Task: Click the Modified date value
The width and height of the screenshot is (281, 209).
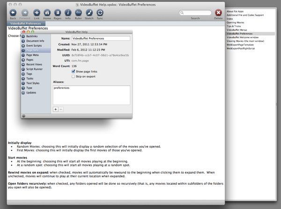Action: click(88, 50)
